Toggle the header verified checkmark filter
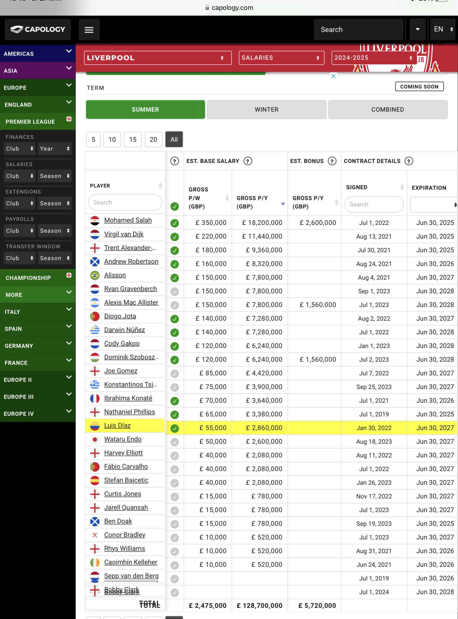Viewport: 458px width, 619px height. pos(175,207)
